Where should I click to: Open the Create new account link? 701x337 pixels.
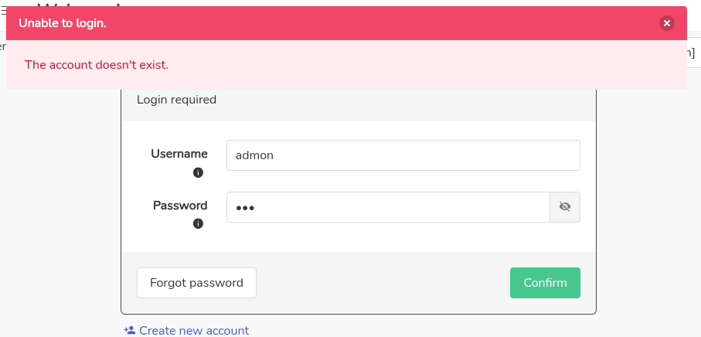click(x=194, y=331)
